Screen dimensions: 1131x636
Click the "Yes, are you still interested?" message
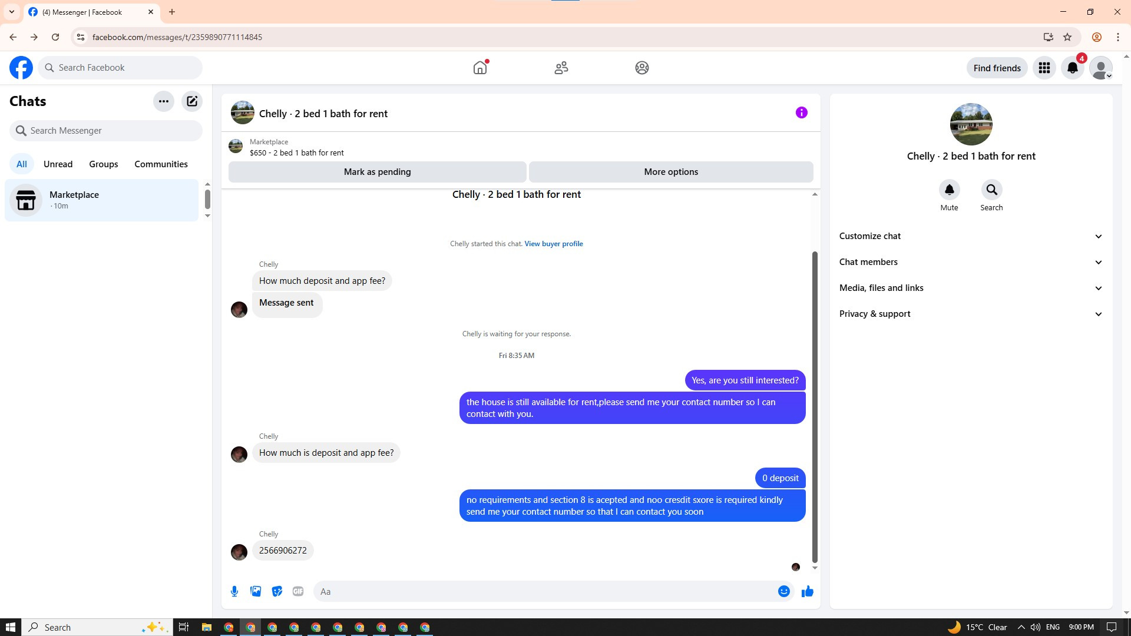745,380
